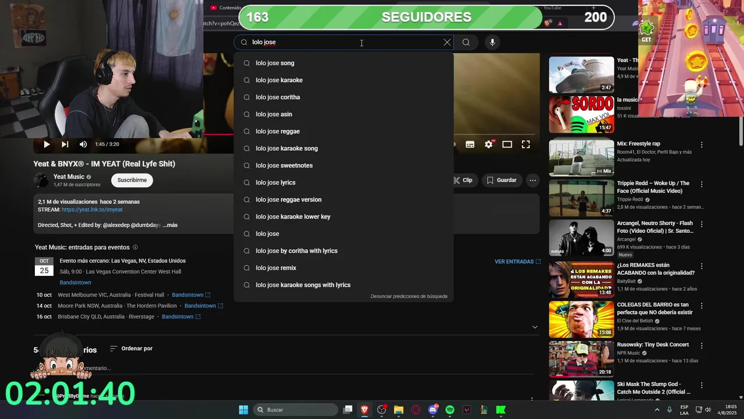Open Bandsintown link for West Melbourne event
This screenshot has height=419, width=744.
point(191,295)
